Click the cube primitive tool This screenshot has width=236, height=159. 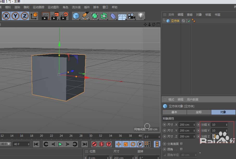(x=76, y=16)
